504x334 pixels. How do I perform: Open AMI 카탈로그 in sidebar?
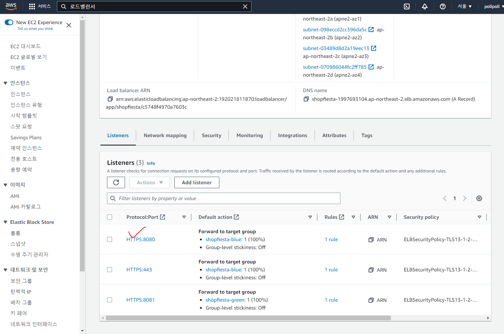click(26, 207)
